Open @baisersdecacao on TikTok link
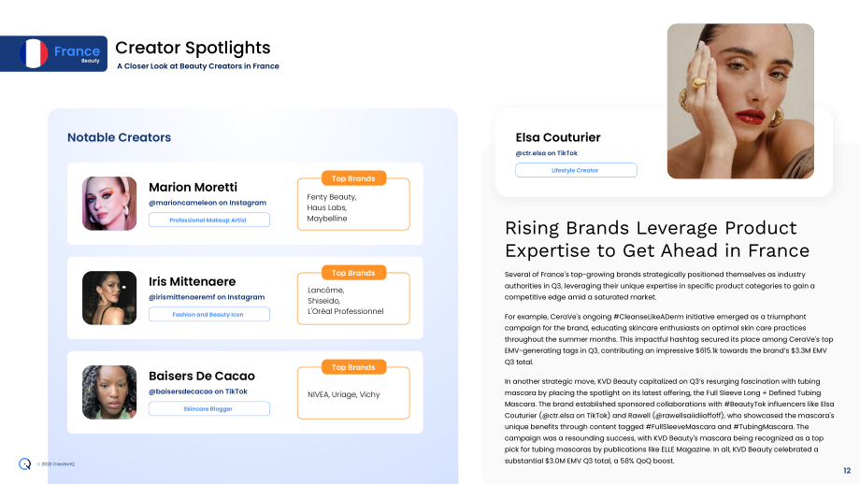The height and width of the screenshot is (484, 860). 198,391
